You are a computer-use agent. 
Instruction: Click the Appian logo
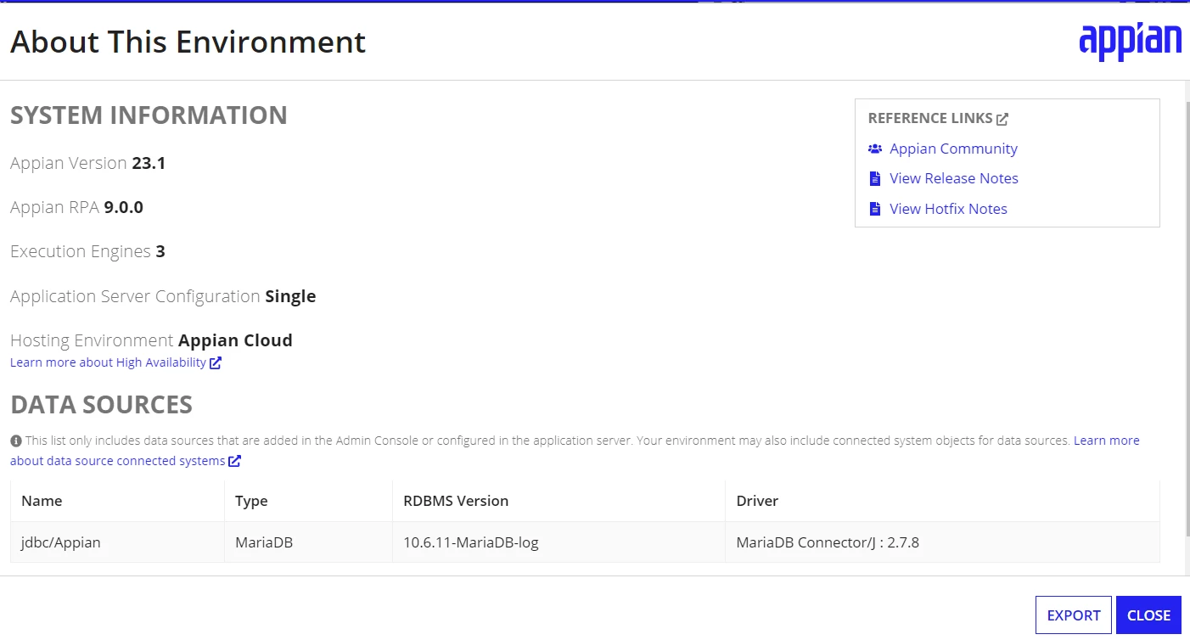point(1130,42)
